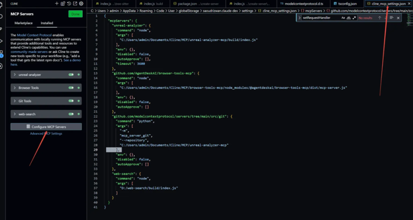Click "--repository" argument in editor
The image size is (413, 220).
[134, 140]
